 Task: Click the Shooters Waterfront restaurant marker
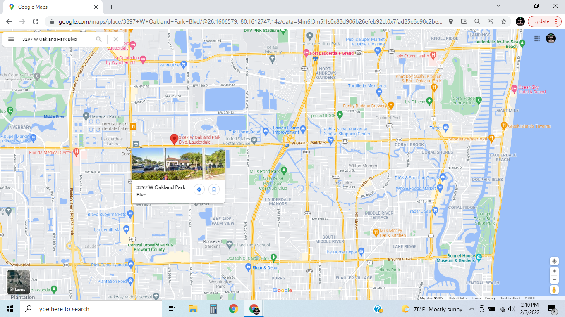pos(491,138)
